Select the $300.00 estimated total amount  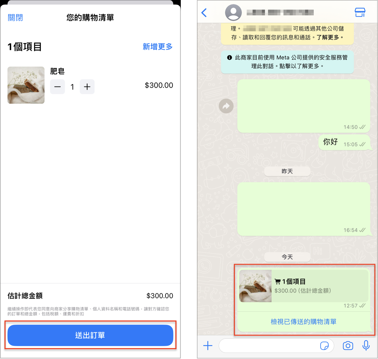tap(160, 296)
